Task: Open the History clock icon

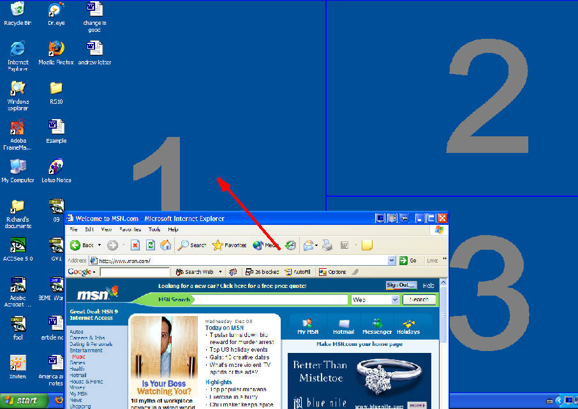Action: pyautogui.click(x=291, y=245)
